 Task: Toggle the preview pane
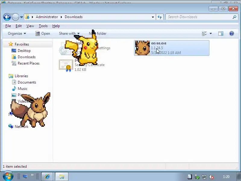point(221,33)
